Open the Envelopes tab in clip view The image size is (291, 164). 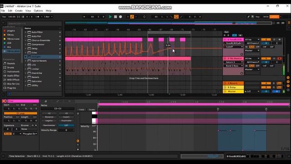coord(58,101)
